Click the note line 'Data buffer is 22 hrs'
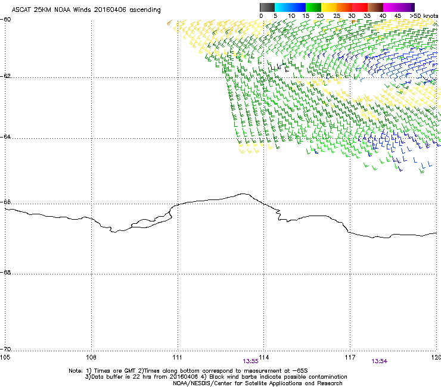441x387 pixels. (121, 377)
